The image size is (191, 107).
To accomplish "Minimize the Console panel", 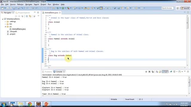I will pos(185,72).
